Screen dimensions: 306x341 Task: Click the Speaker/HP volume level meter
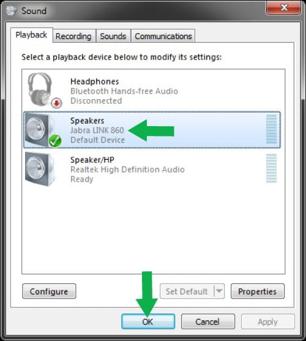(x=271, y=168)
